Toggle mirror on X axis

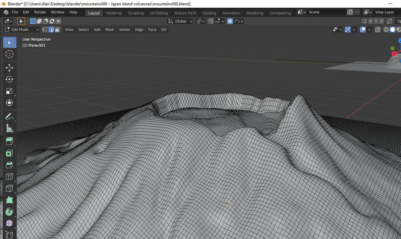(370, 21)
